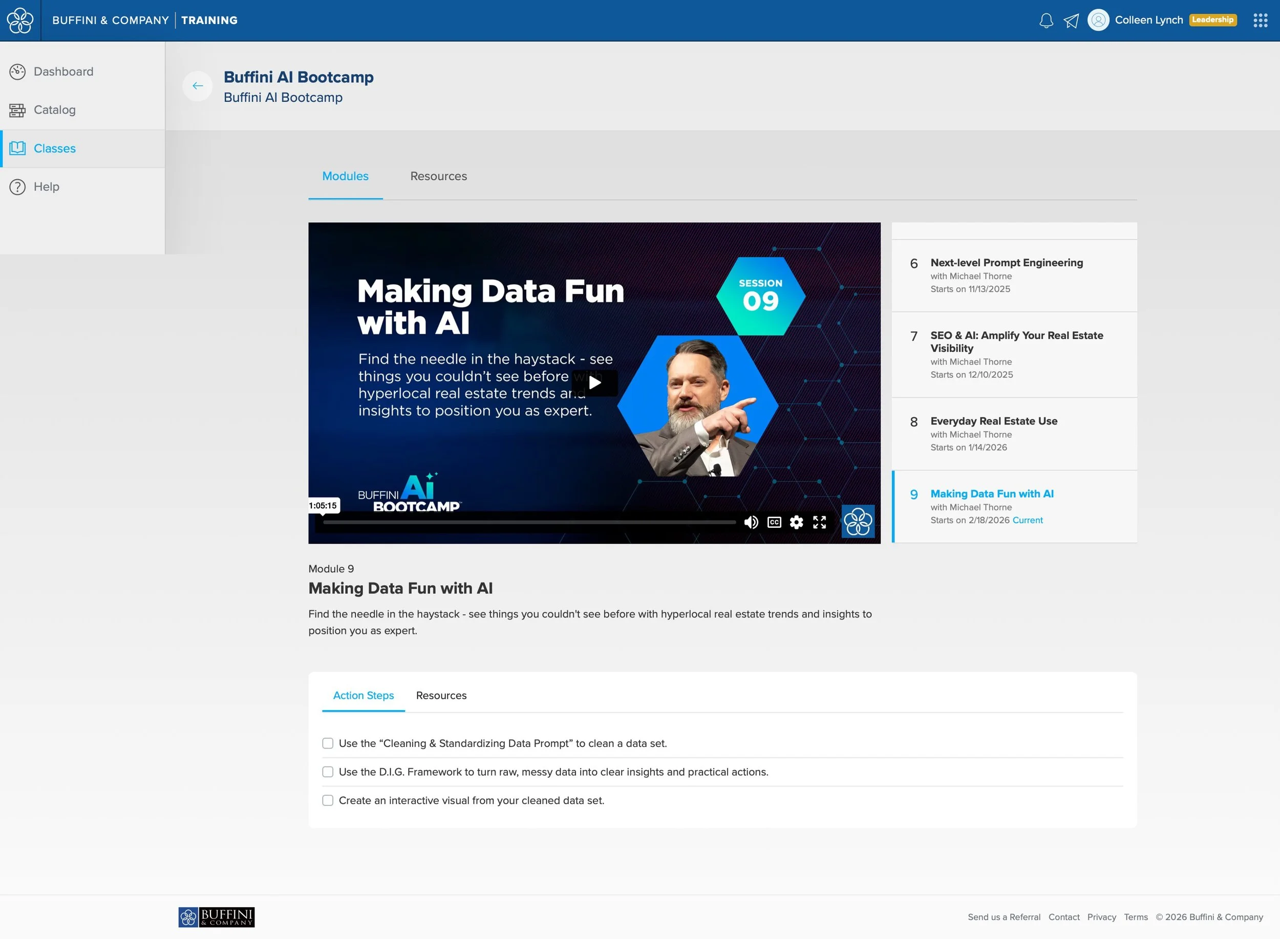Play the Making Data Fun video
This screenshot has height=939, width=1280.
[594, 382]
